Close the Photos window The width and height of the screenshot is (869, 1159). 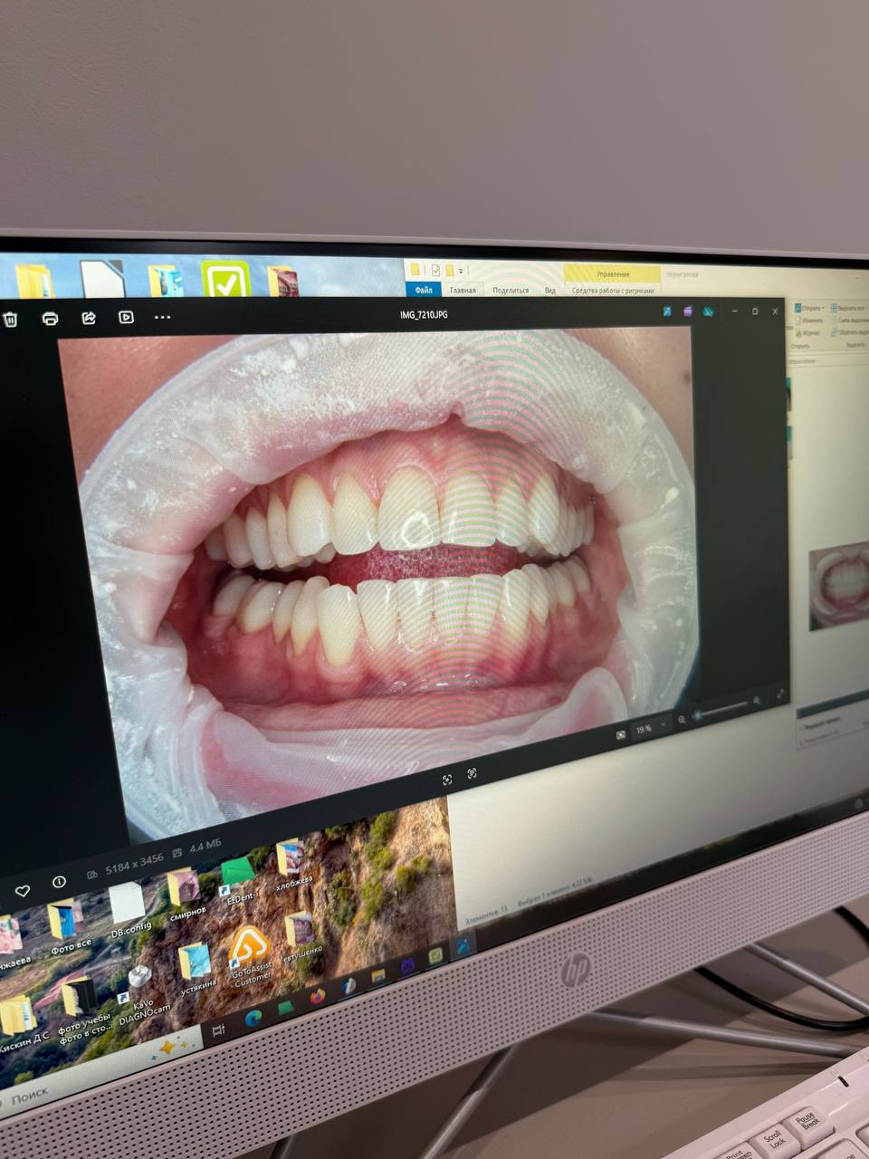tap(775, 311)
